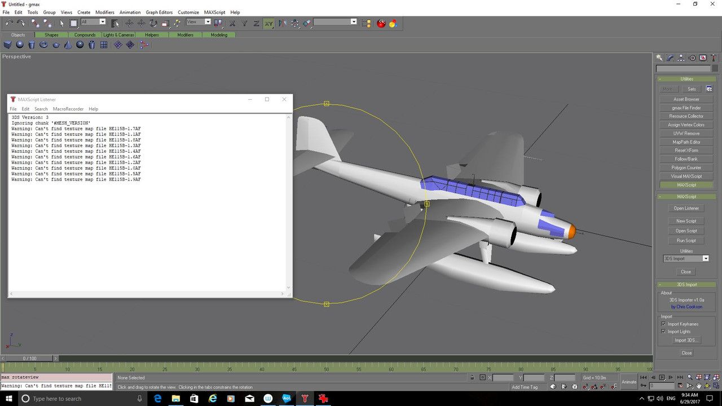Click the Import 3DS... button
The height and width of the screenshot is (406, 722).
point(686,340)
